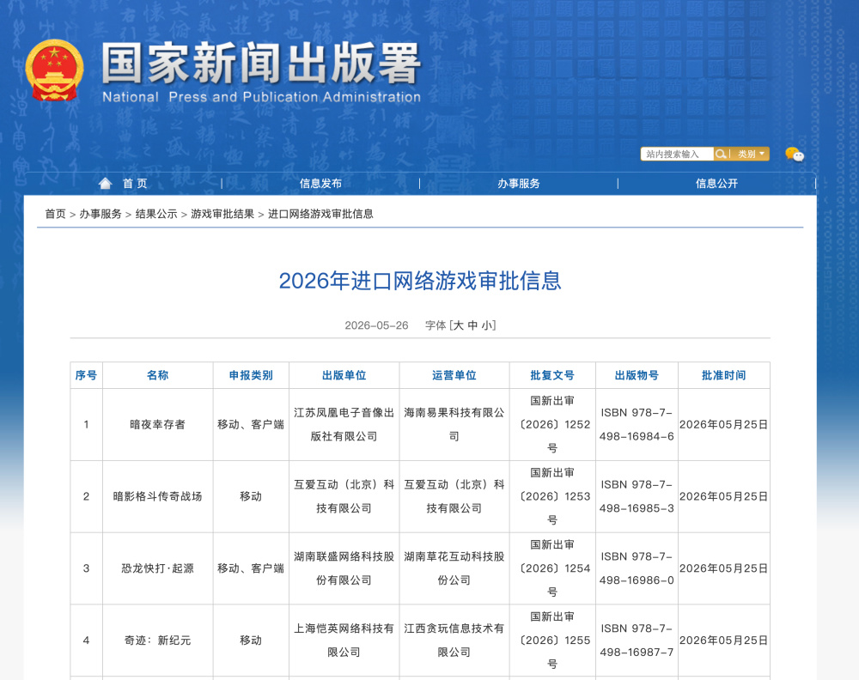The image size is (859, 680).
Task: Set font size to 中
Action: 472,325
